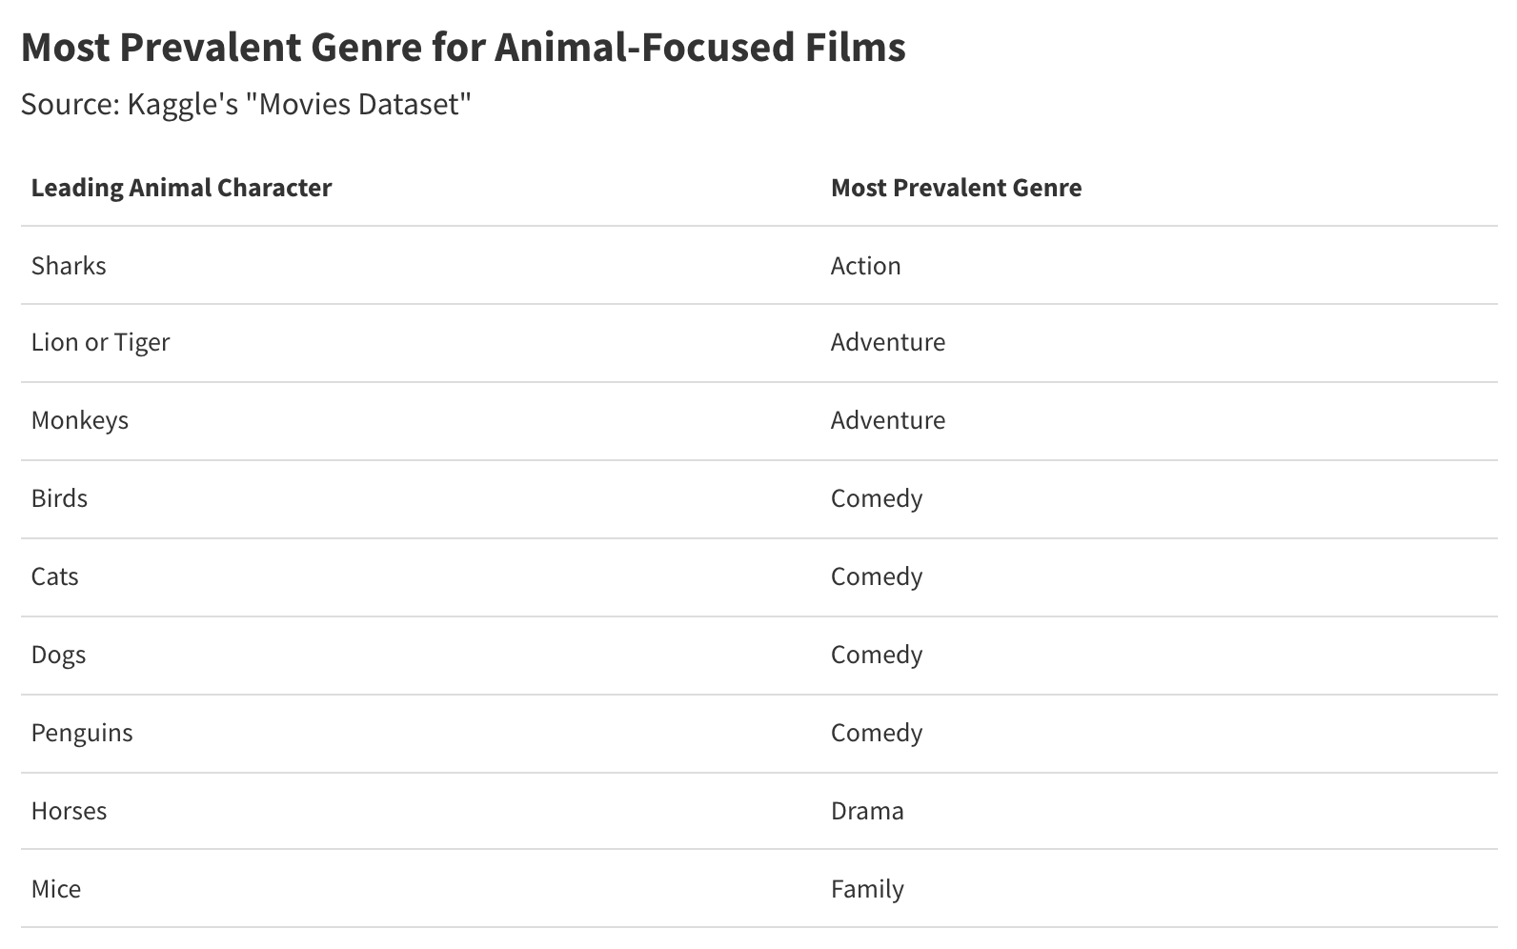
Task: Click the Monkeys table cell
Action: coord(79,420)
